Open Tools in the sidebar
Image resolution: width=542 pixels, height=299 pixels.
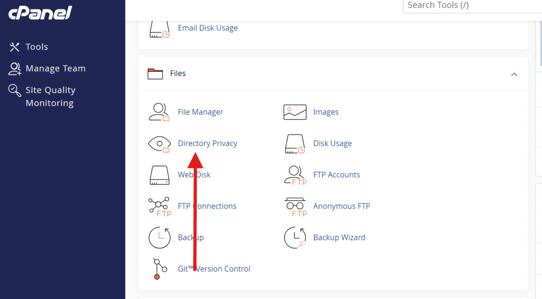pyautogui.click(x=37, y=46)
